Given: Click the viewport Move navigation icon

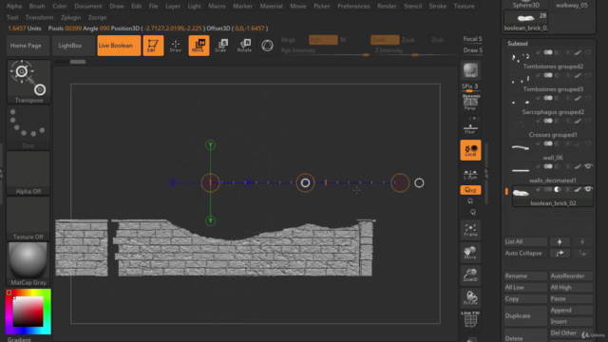Looking at the screenshot, I should point(470,253).
